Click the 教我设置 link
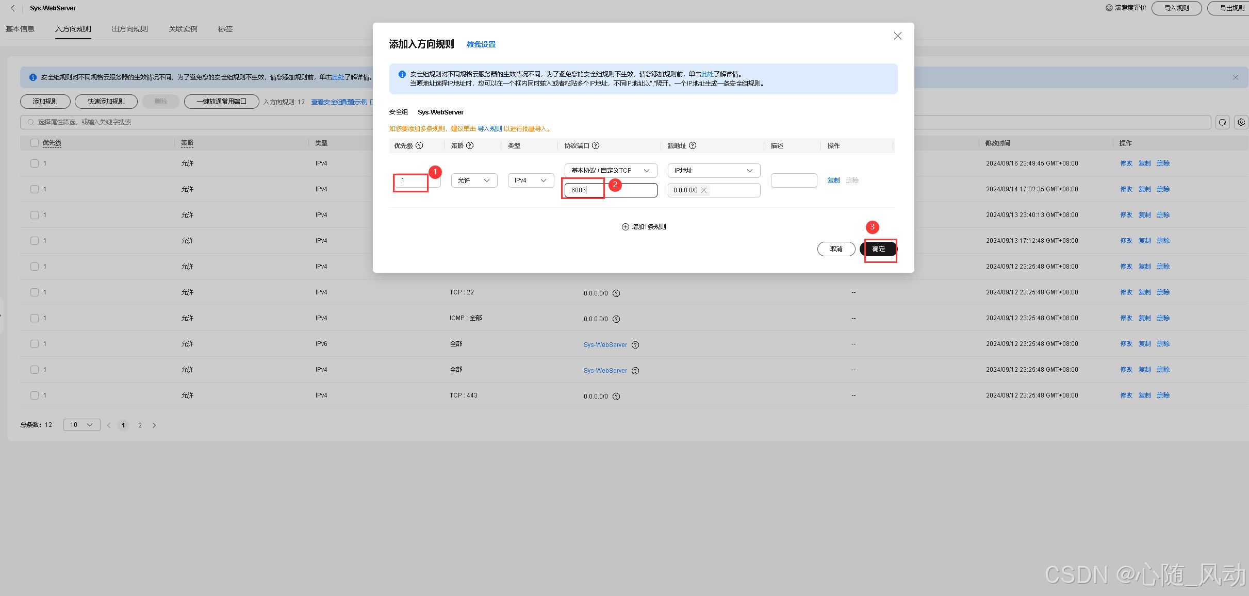1249x596 pixels. pos(481,44)
